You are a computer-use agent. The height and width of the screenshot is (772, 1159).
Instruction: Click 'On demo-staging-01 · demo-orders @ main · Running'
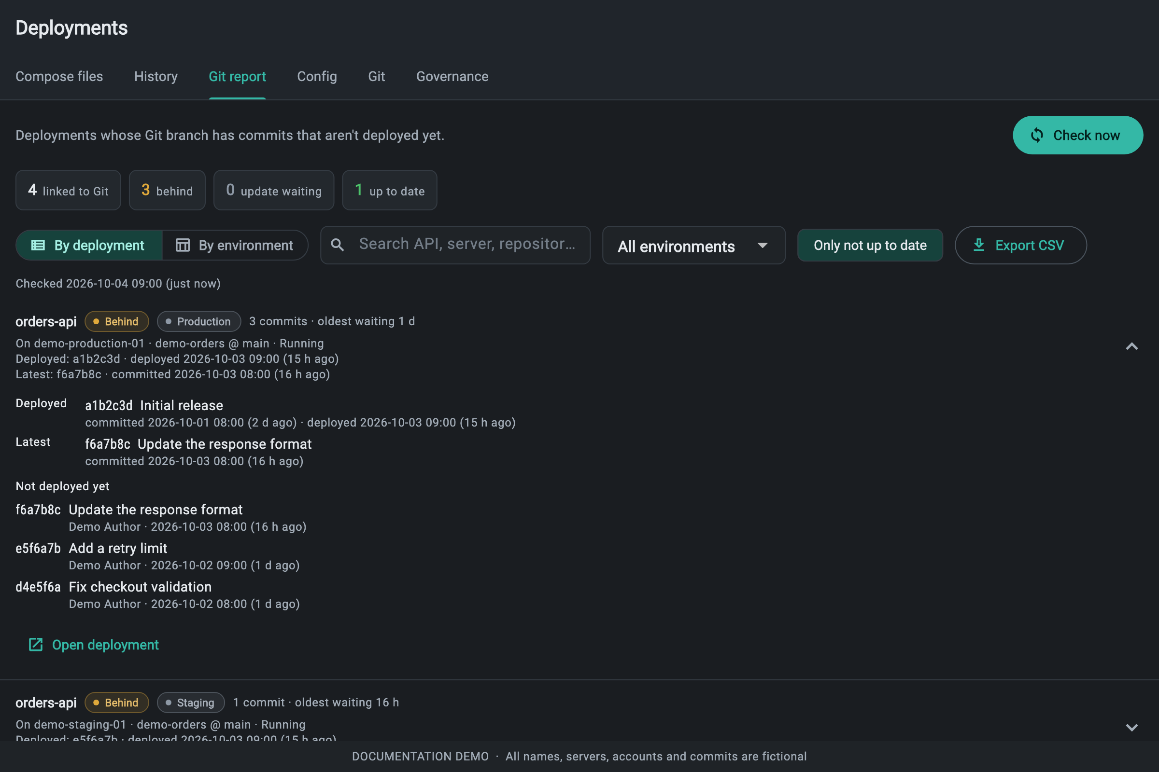point(161,724)
